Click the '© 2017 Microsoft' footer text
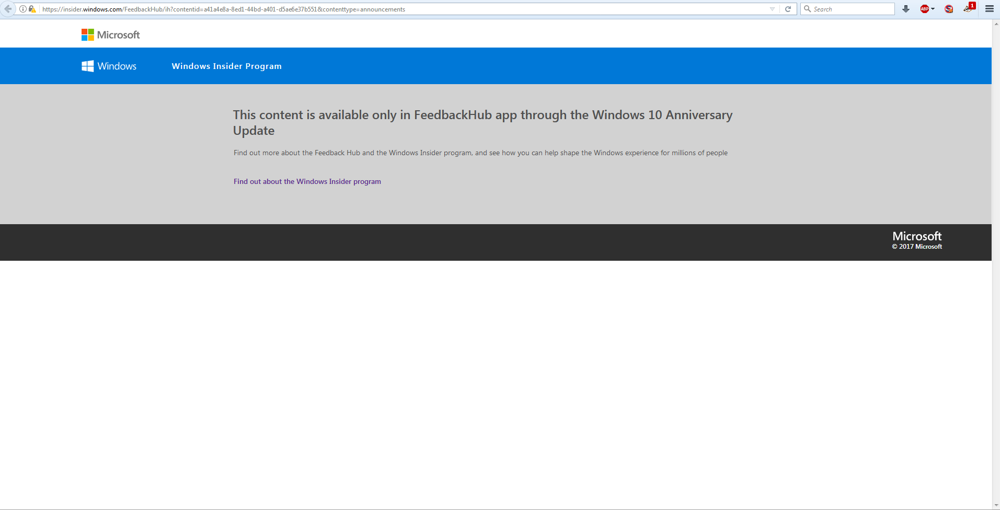The height and width of the screenshot is (510, 1000). pyautogui.click(x=917, y=247)
